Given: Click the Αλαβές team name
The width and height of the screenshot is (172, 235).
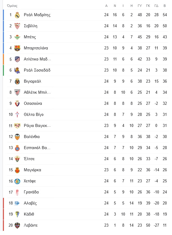Looking at the screenshot, I should click(30, 203).
